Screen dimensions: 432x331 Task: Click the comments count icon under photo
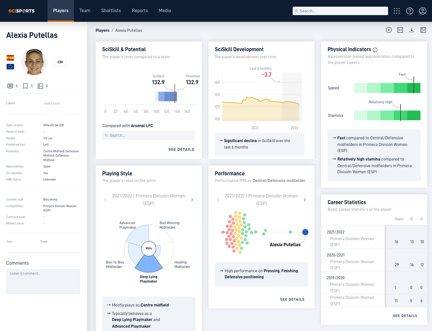coord(10,86)
